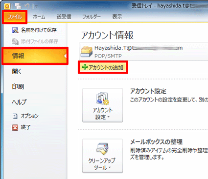Click the オプション document icon
Viewport: 208px width, 179px height.
coord(15,116)
